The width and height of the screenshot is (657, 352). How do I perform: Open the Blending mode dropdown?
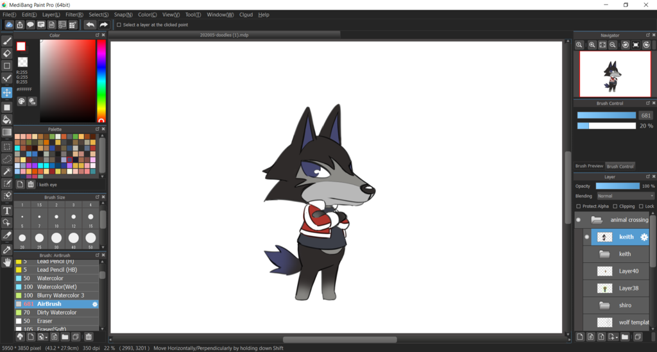click(x=625, y=196)
